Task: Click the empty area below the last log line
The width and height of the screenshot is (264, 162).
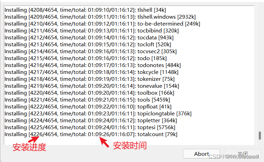Action: tap(129, 141)
